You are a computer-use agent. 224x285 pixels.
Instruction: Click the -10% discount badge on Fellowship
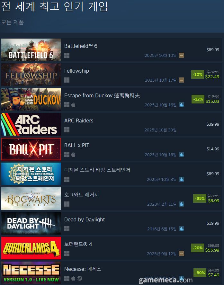(x=197, y=74)
